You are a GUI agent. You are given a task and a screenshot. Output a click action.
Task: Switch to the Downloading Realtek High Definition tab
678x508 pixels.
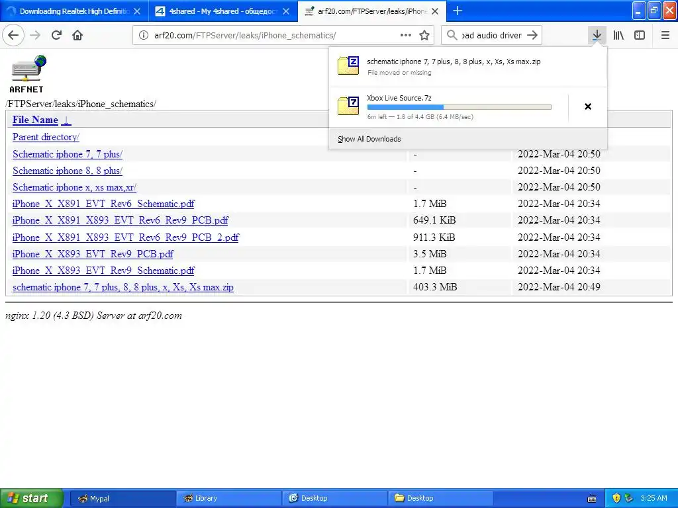[x=74, y=11]
